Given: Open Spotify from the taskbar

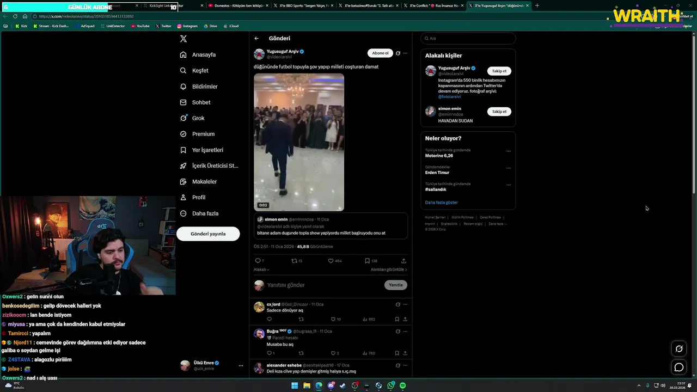Looking at the screenshot, I should (402, 385).
